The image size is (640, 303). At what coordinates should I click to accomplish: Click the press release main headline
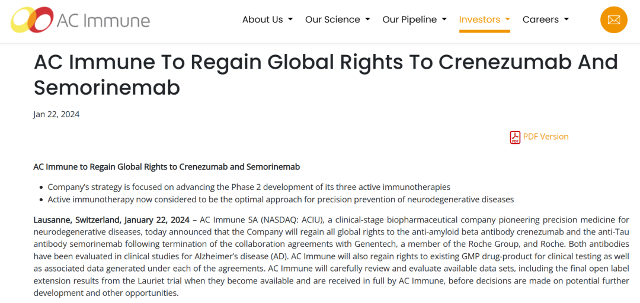click(x=326, y=75)
